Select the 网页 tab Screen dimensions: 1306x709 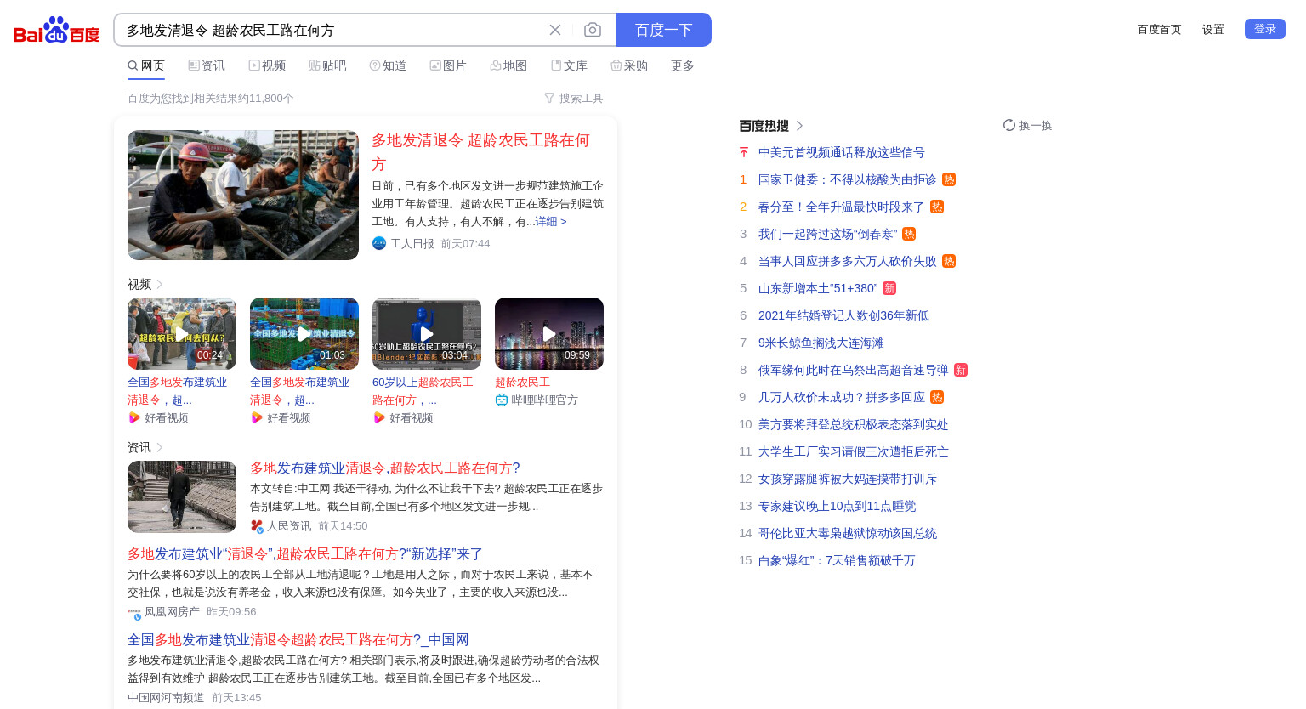click(x=146, y=65)
